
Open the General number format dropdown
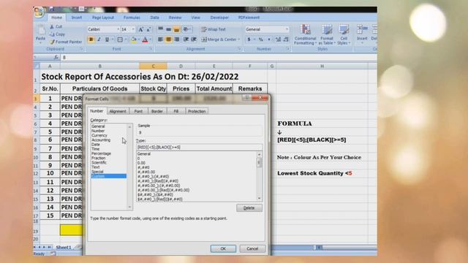(x=287, y=29)
